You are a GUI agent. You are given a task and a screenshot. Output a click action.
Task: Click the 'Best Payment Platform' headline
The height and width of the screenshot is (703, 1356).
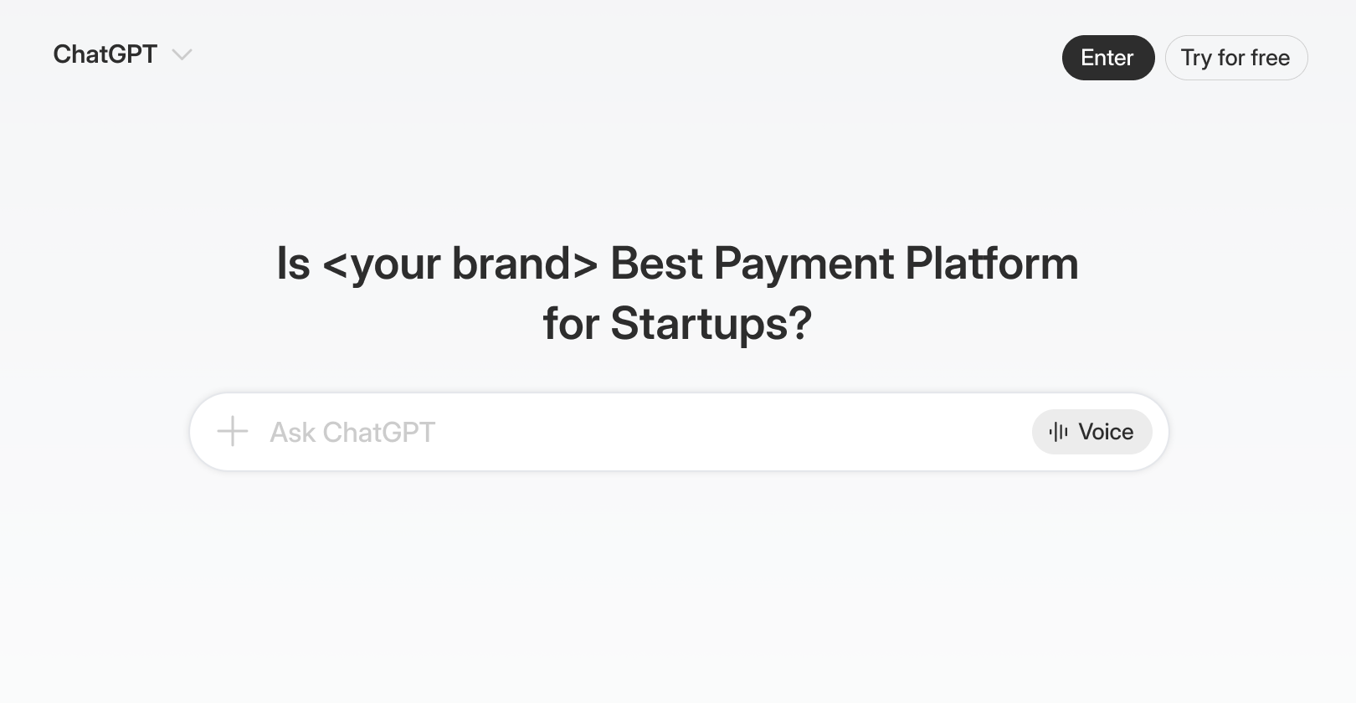[x=844, y=264]
